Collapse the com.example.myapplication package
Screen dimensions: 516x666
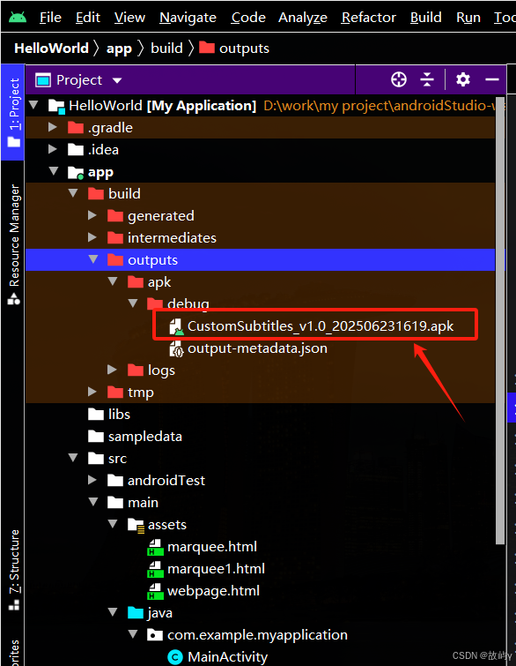[x=133, y=634]
